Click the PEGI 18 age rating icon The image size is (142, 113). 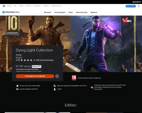pos(74,78)
